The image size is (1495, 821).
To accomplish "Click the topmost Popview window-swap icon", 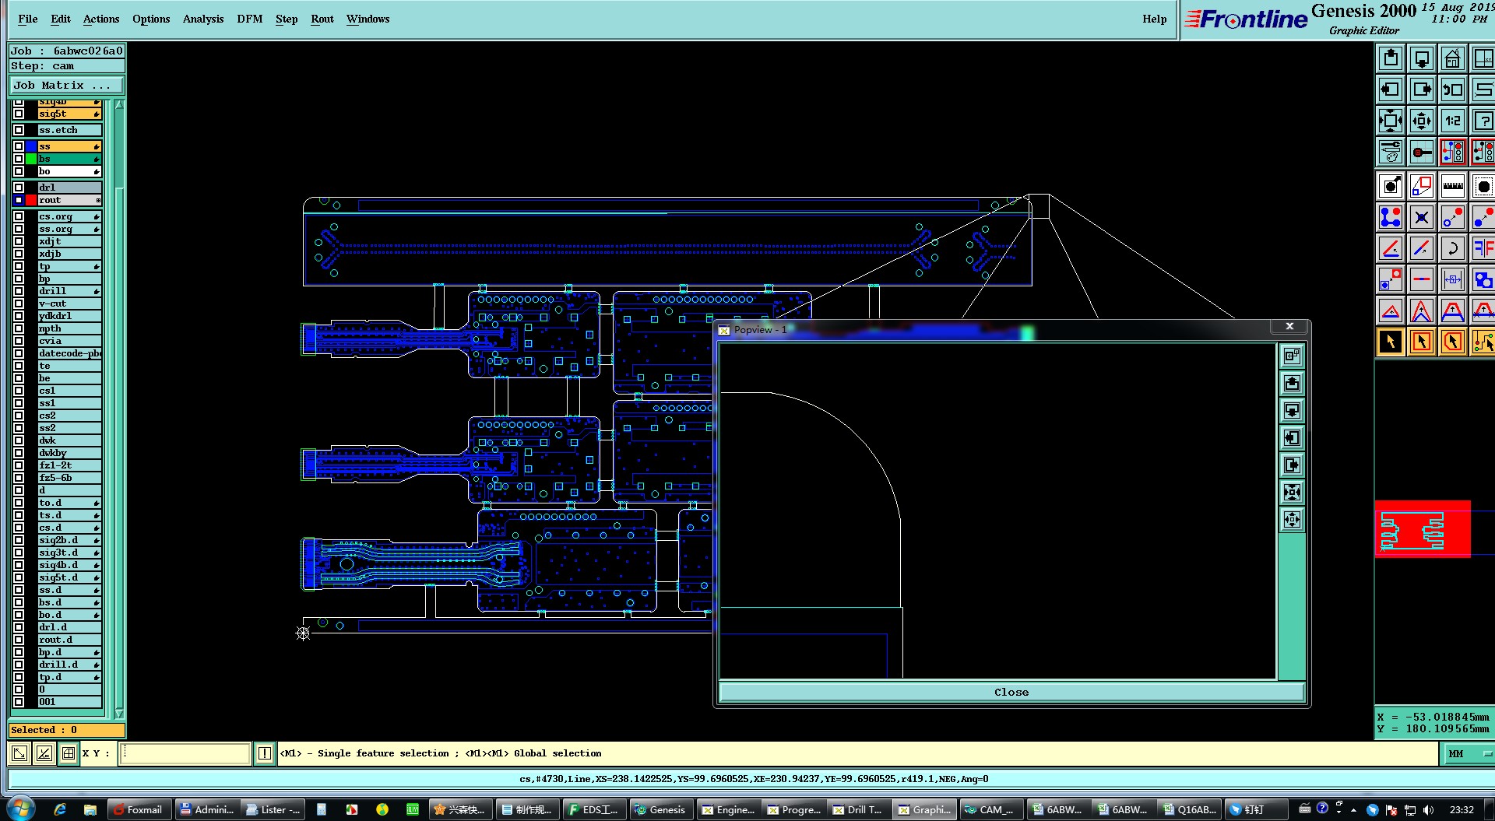I will 1292,356.
